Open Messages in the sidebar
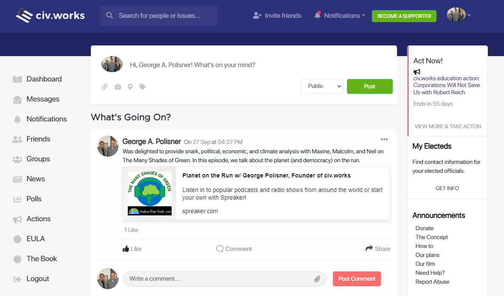This screenshot has width=504, height=296. (42, 99)
